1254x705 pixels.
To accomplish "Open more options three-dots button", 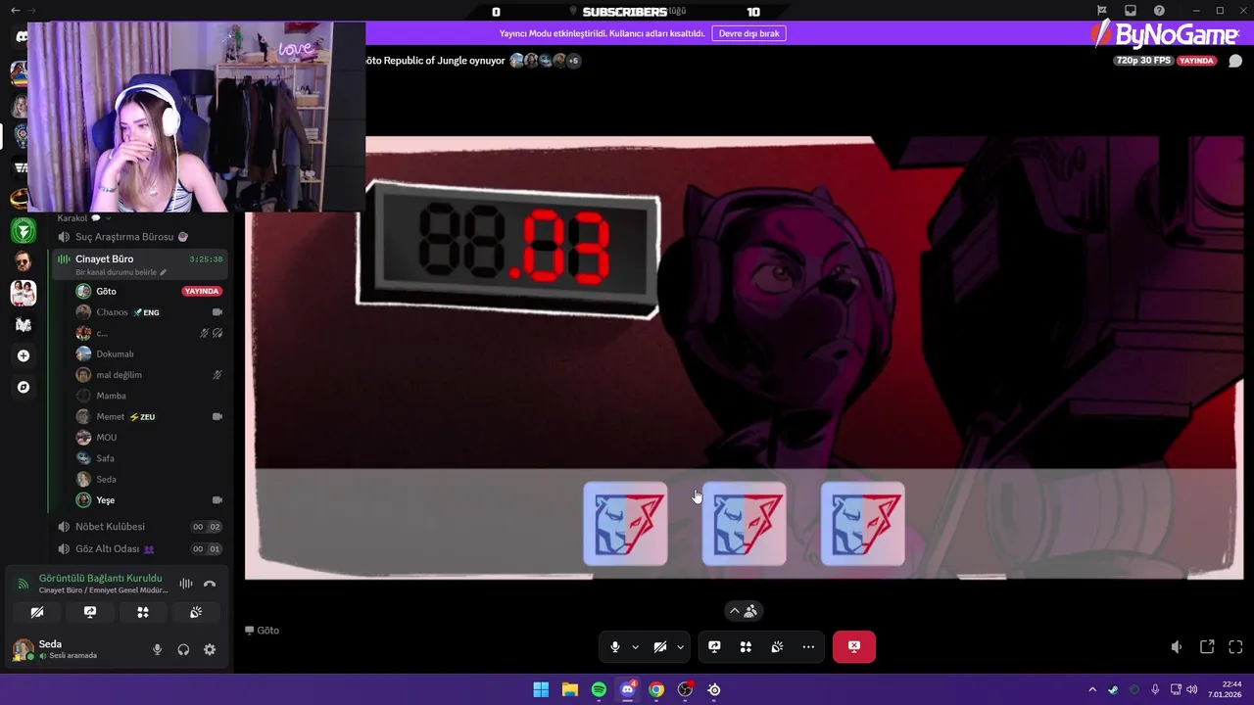I will coord(808,646).
